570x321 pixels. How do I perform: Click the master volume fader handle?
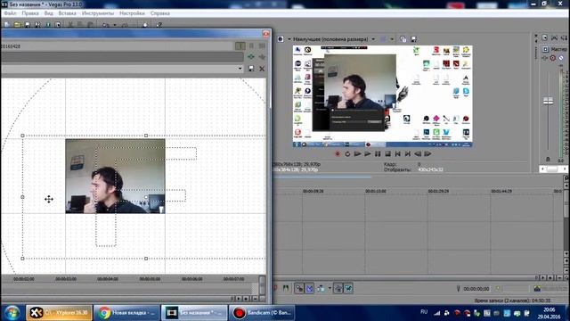(549, 101)
